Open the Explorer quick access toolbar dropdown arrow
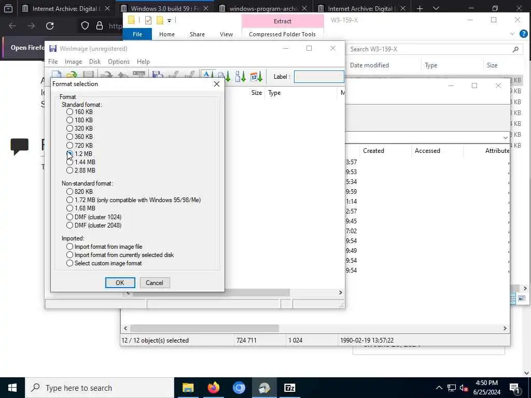This screenshot has height=398, width=531. (x=170, y=21)
